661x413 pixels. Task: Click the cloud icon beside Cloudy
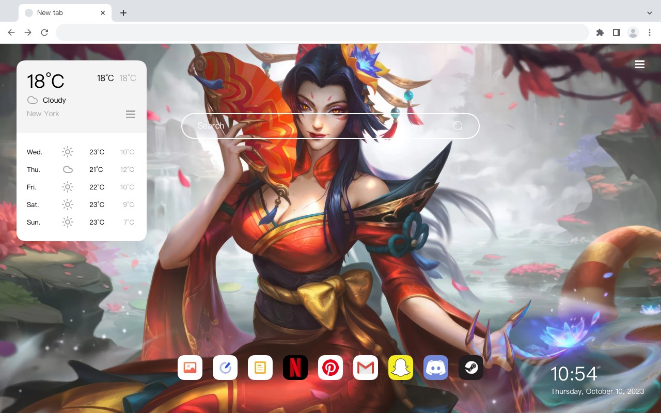33,100
